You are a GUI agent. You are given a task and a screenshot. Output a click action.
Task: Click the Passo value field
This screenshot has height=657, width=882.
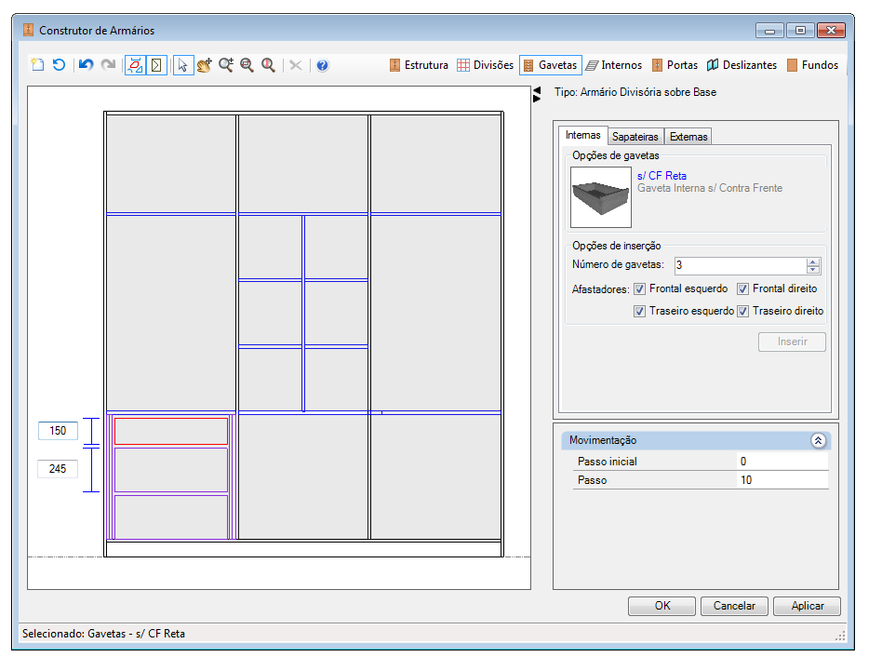(782, 480)
